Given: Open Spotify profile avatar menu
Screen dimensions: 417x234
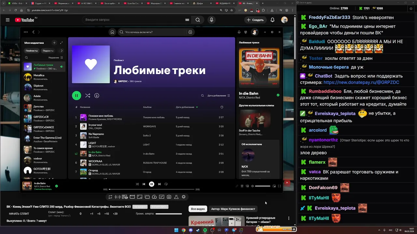Looking at the screenshot, I should [254, 32].
